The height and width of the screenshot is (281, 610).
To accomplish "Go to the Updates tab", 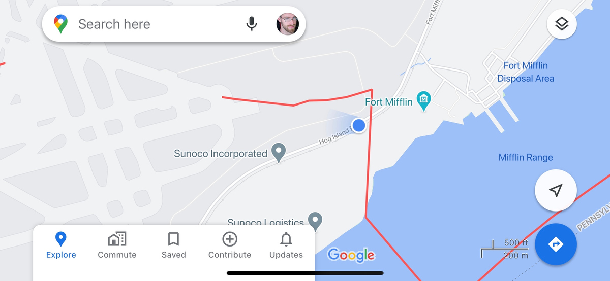I will coord(286,245).
